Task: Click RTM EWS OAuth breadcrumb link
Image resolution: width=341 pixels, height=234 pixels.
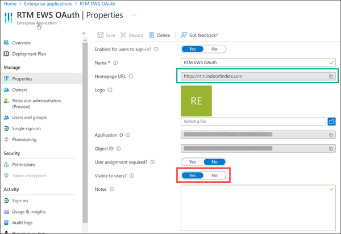Action: point(97,4)
